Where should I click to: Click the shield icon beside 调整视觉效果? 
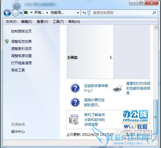coord(7,41)
